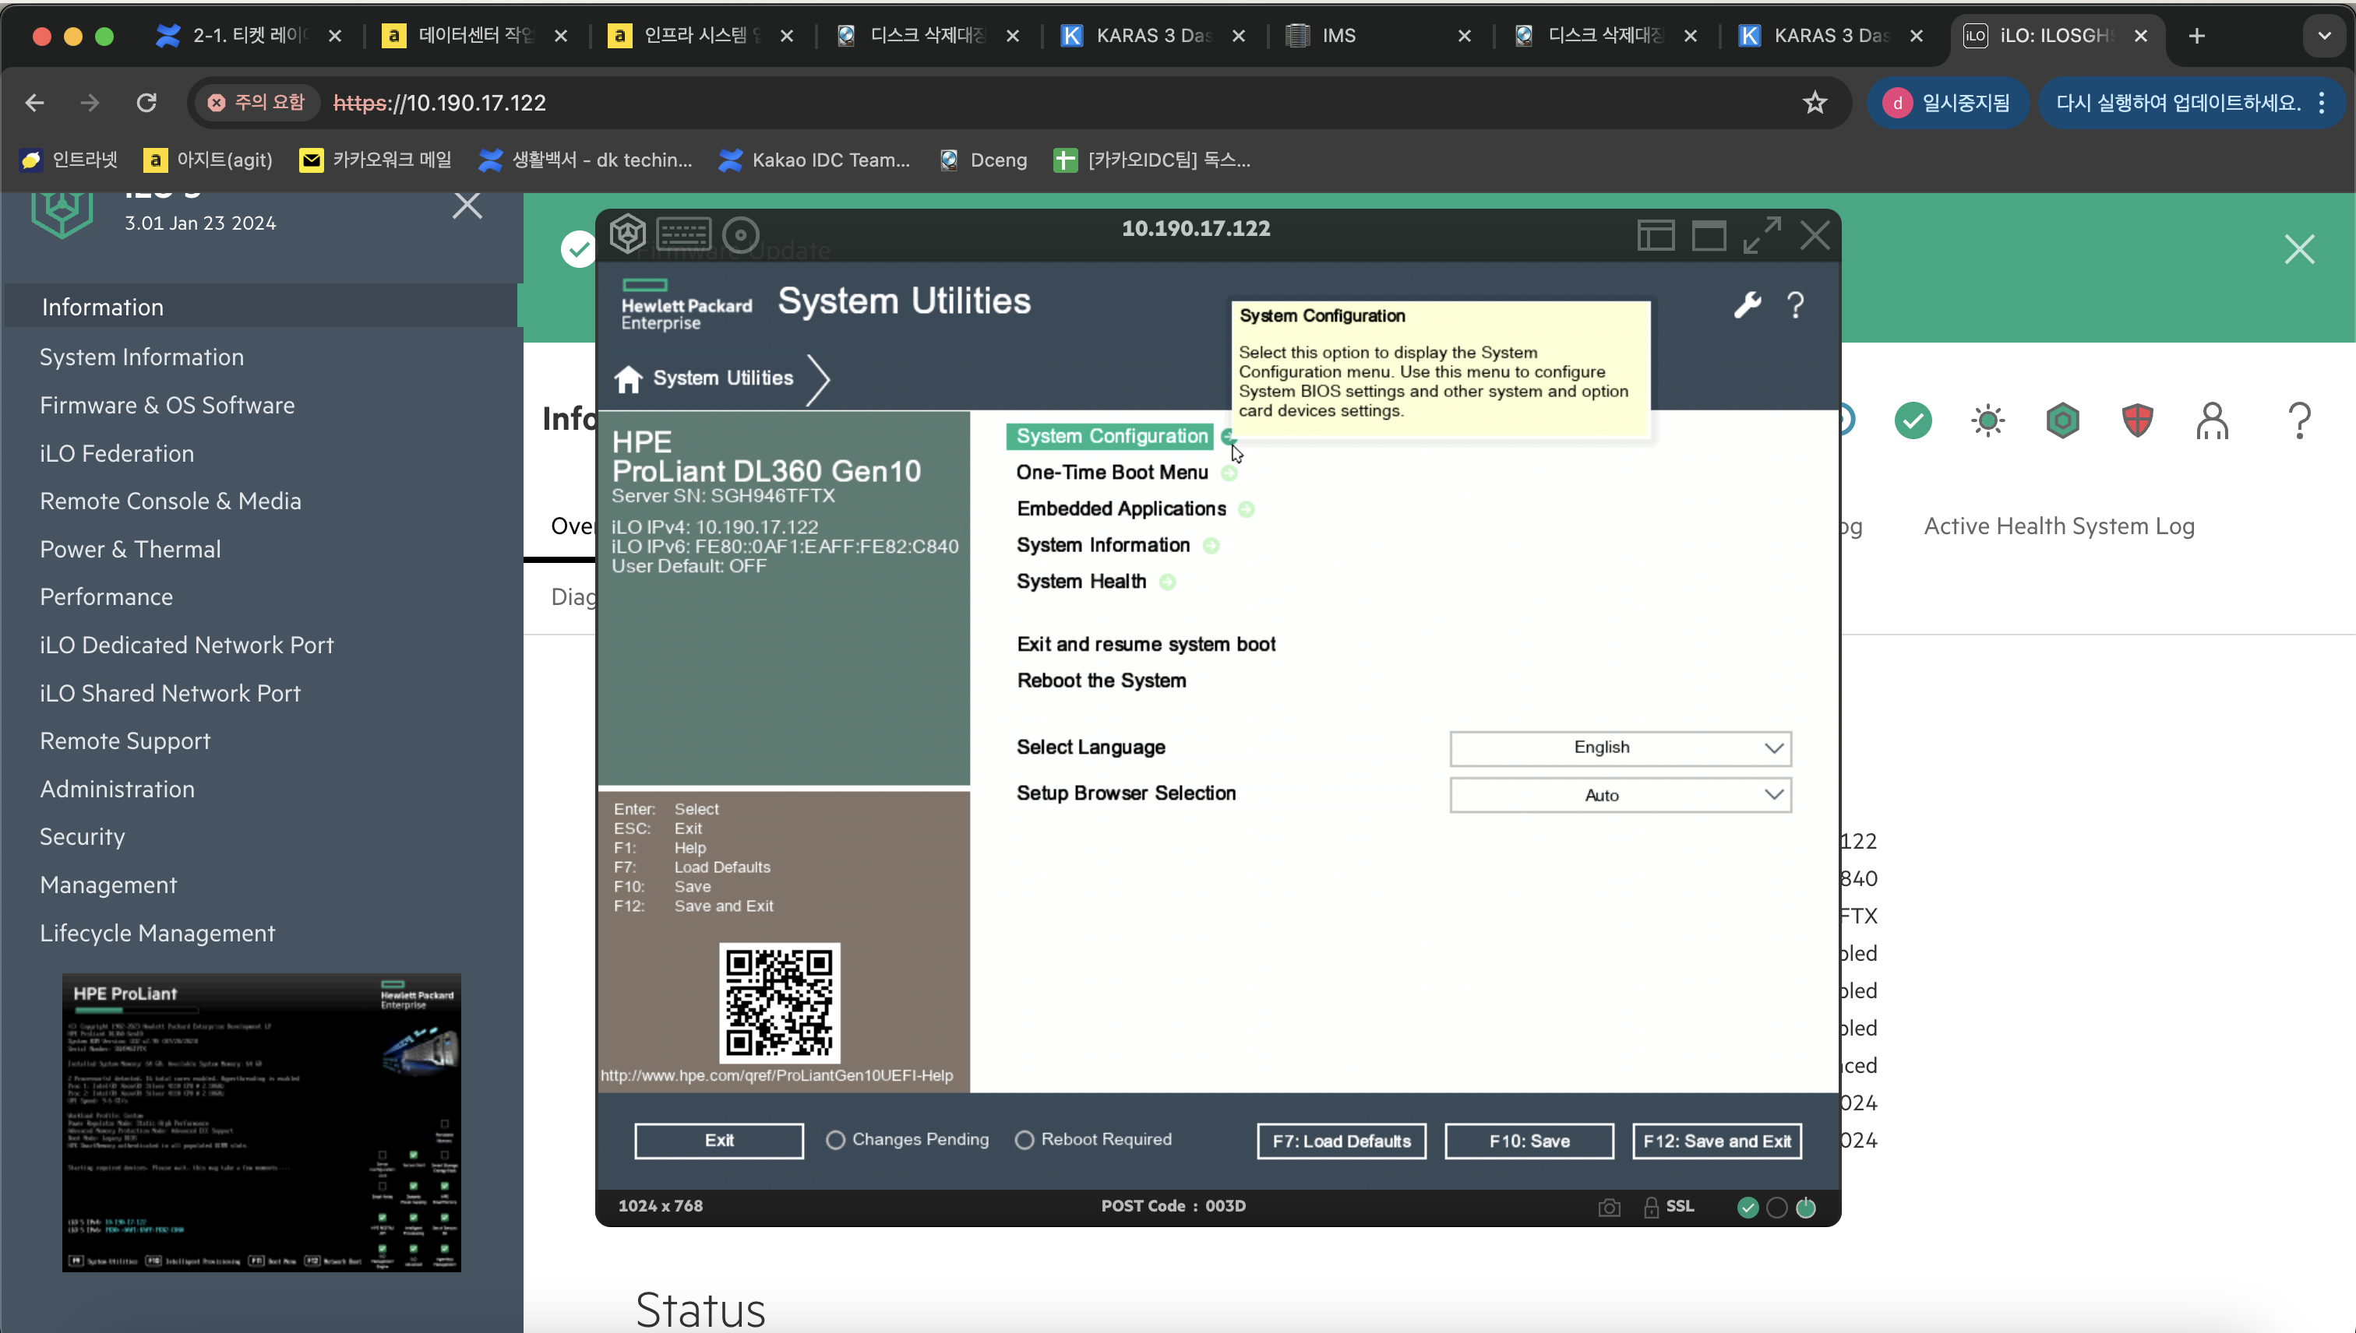Viewport: 2356px width, 1333px height.
Task: Open the 카카오워크 메일 bookmark
Action: [376, 160]
